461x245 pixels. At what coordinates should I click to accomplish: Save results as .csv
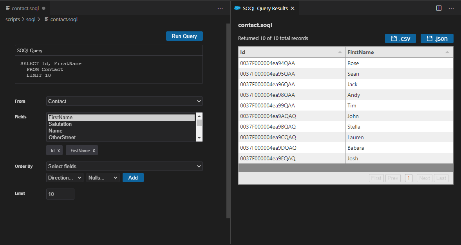[x=400, y=38]
